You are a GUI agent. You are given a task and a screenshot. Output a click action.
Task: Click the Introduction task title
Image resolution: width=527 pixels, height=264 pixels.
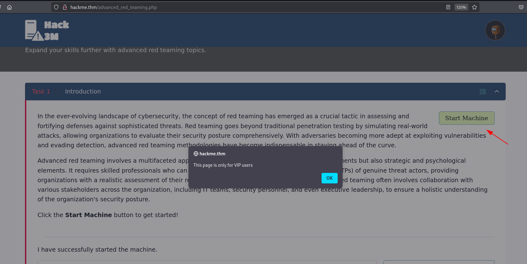click(83, 91)
